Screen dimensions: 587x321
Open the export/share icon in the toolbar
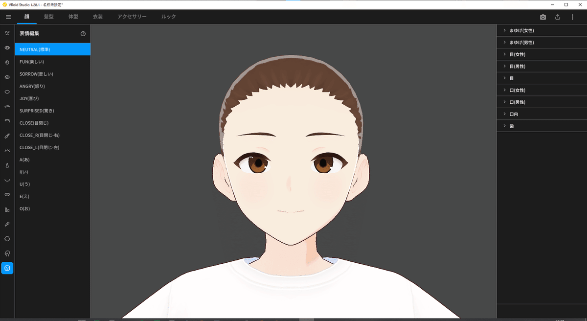pos(558,16)
